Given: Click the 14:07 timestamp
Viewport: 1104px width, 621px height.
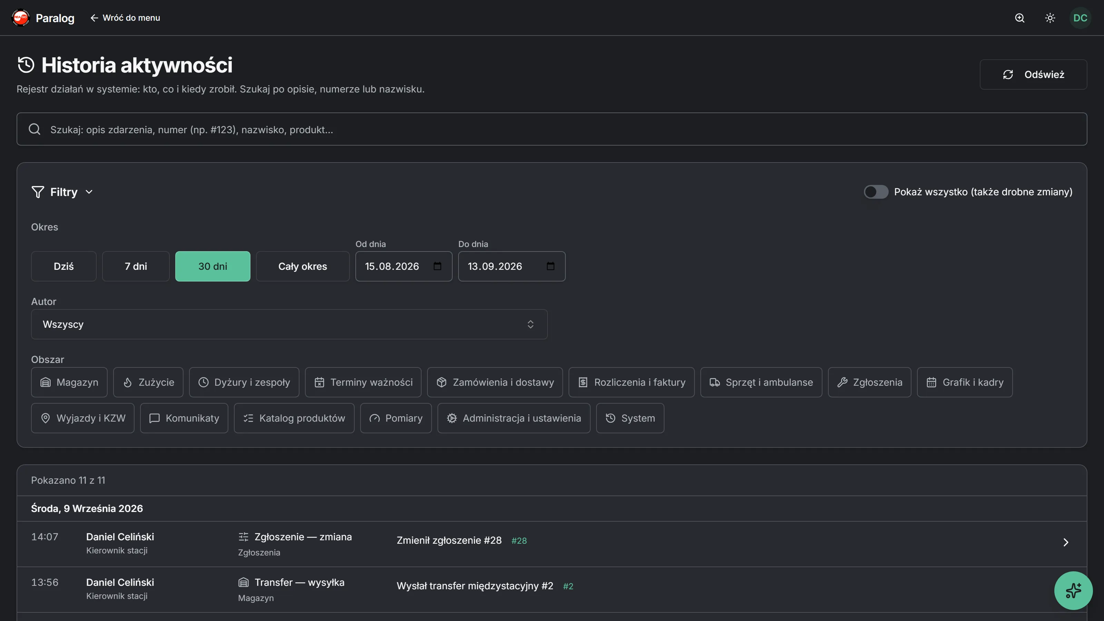Looking at the screenshot, I should tap(45, 536).
